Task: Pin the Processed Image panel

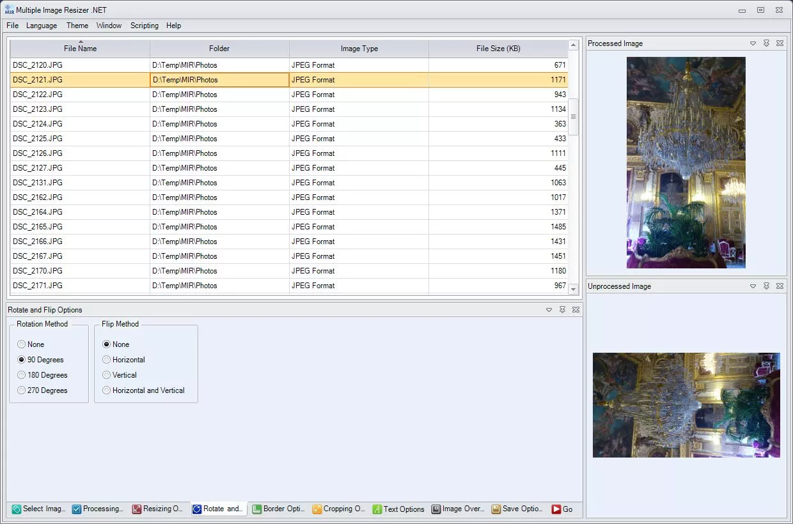Action: pos(766,43)
